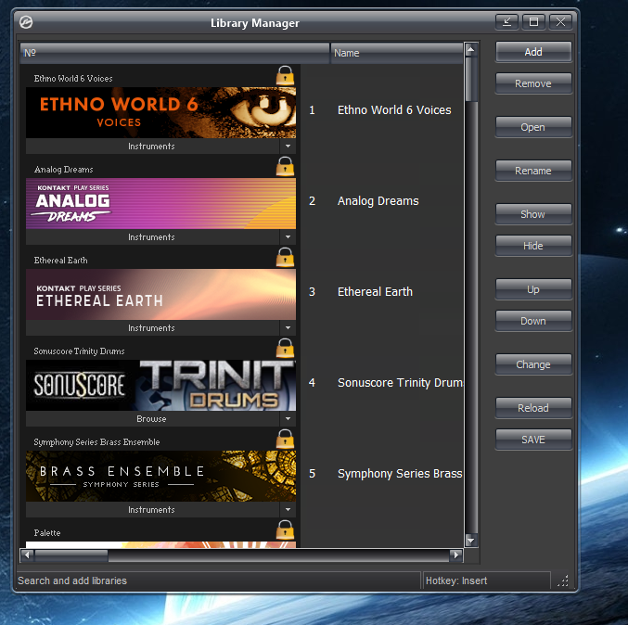
Task: Click the lock icon on Ethereal Earth library
Action: click(285, 258)
